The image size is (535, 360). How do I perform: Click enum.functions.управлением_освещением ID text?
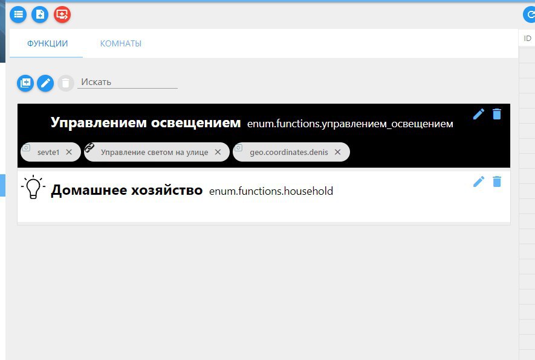[350, 124]
